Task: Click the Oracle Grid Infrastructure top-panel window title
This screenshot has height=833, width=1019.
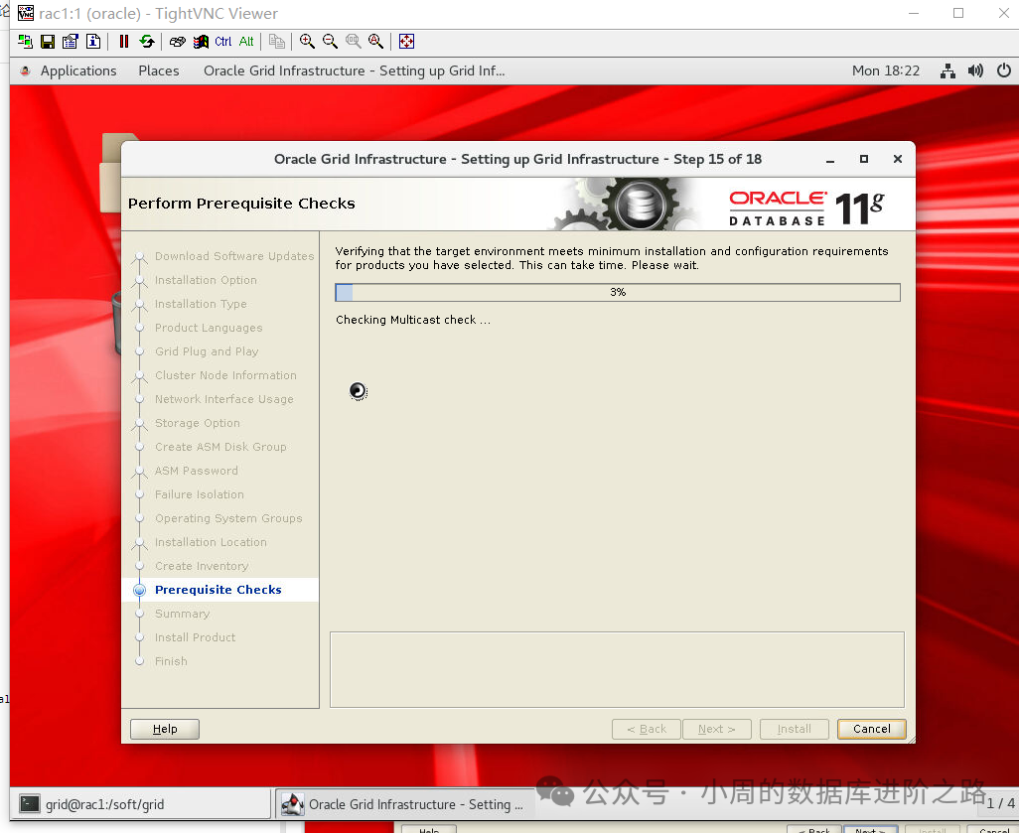Action: click(x=355, y=70)
